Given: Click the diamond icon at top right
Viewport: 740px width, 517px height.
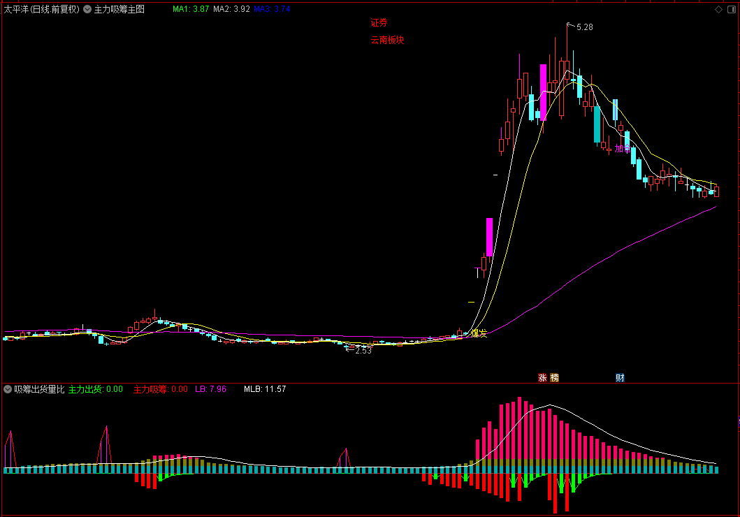Looking at the screenshot, I should click(719, 10).
